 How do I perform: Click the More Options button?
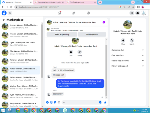click(92, 35)
